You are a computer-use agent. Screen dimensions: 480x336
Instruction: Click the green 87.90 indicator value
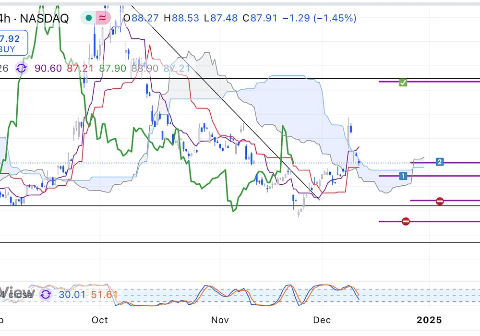click(112, 68)
